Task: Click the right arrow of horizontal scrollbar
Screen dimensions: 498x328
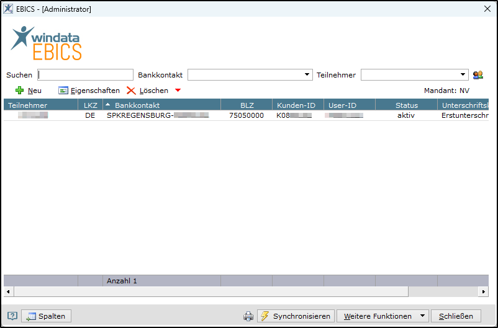Action: pos(483,291)
